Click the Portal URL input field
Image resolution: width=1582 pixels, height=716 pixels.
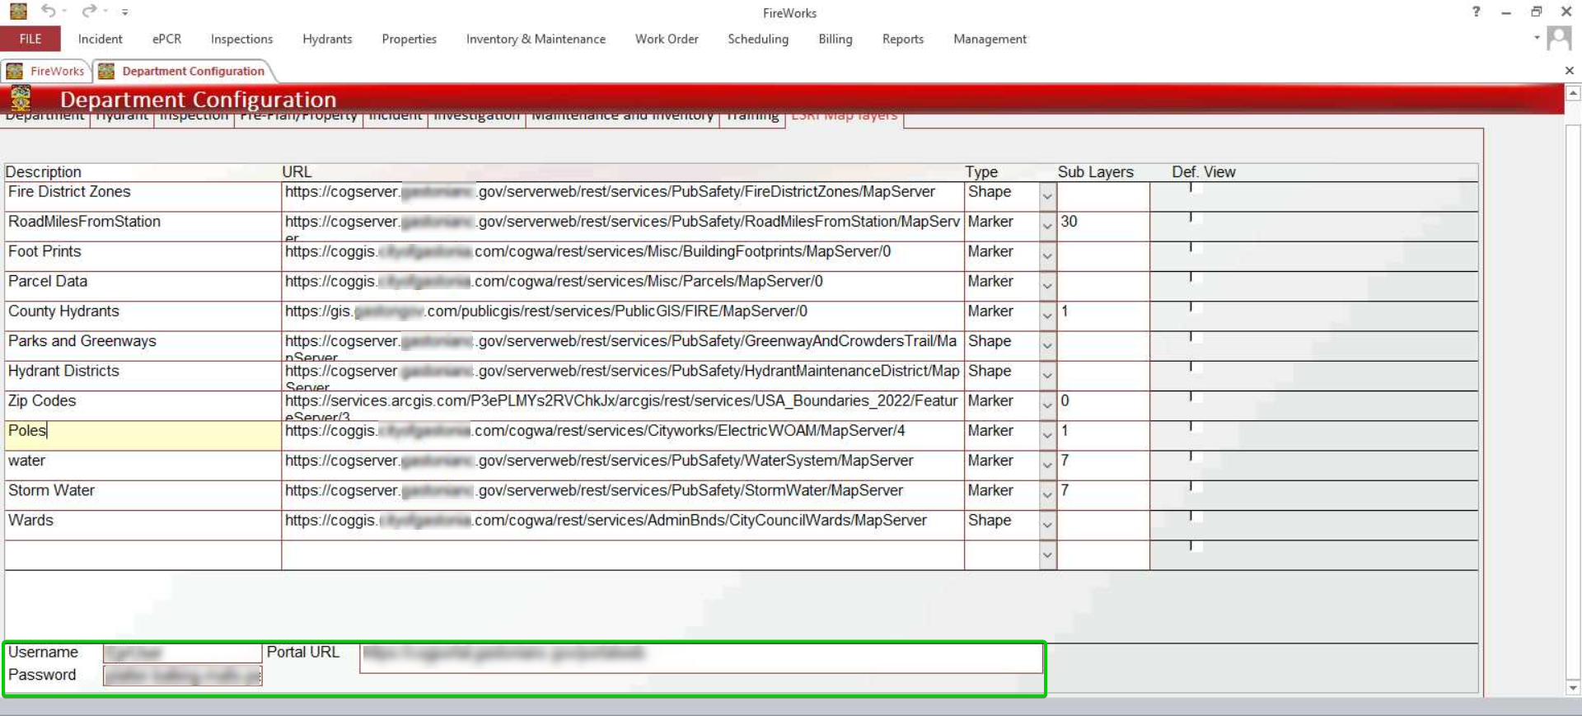click(701, 658)
